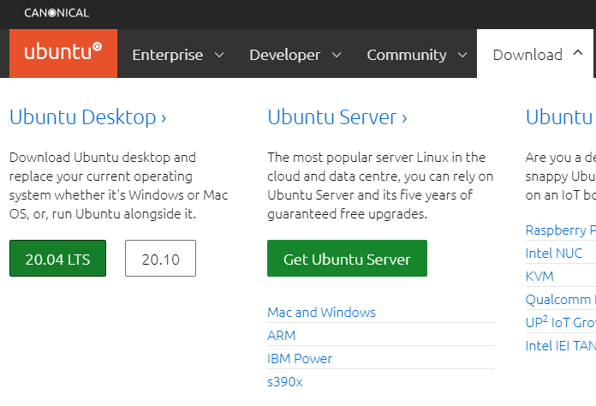
Task: Open the Enterprise menu item
Action: coord(168,55)
